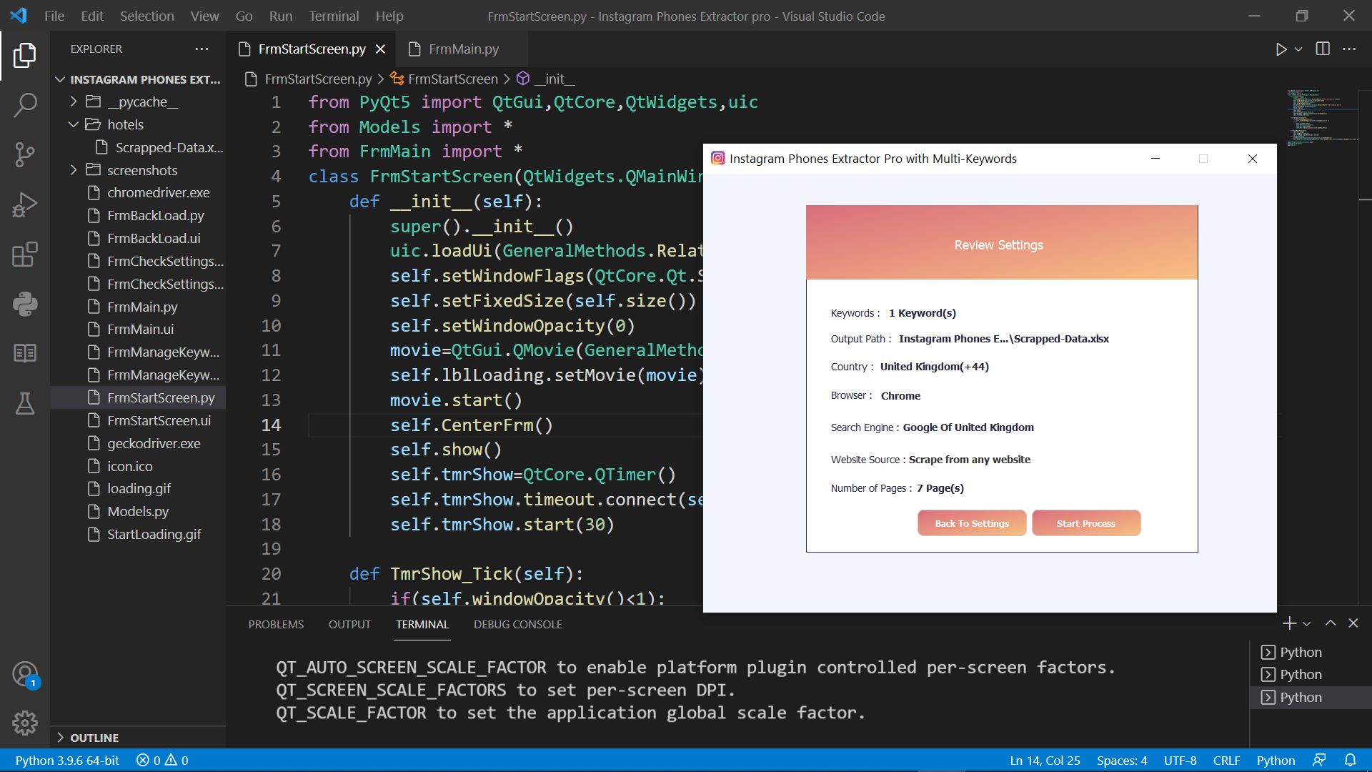
Task: Click the Python language mode indicator
Action: tap(1276, 760)
